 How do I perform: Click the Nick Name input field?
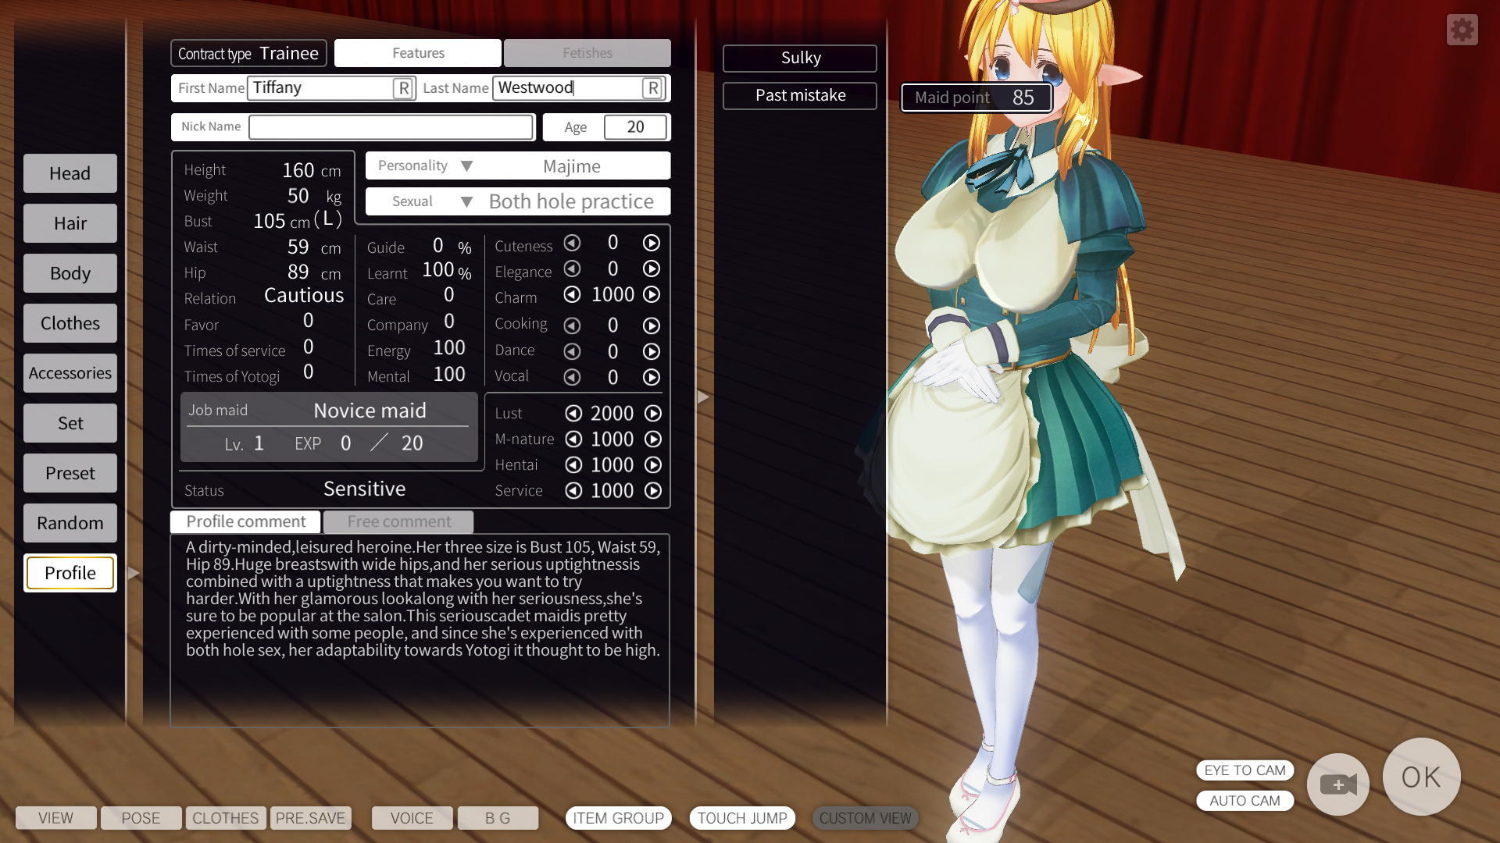[391, 127]
